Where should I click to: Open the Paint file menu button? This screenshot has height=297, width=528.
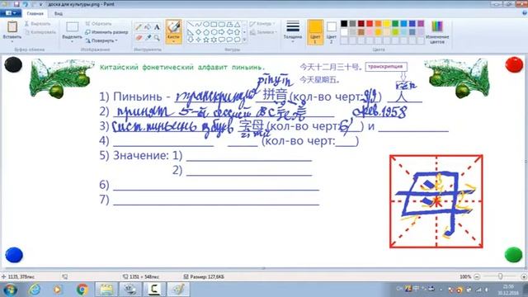11,13
